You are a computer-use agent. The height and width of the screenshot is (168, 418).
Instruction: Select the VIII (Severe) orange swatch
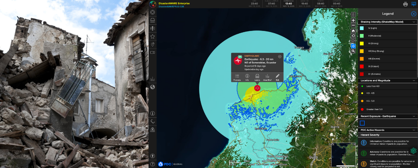(x=362, y=59)
